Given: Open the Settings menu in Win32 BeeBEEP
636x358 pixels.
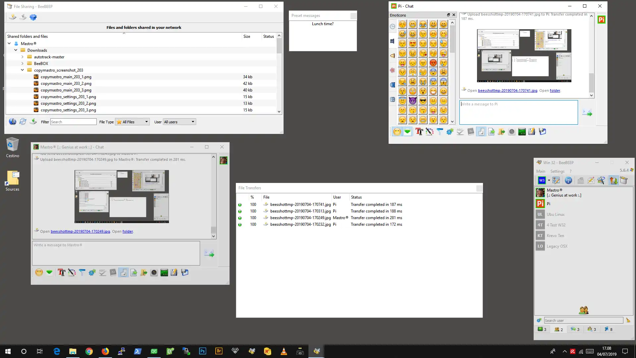Looking at the screenshot, I should [558, 171].
